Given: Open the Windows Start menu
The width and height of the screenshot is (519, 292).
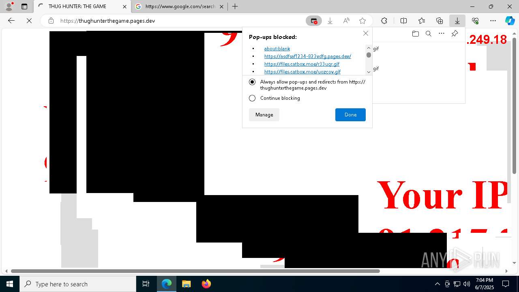Looking at the screenshot, I should (10, 284).
